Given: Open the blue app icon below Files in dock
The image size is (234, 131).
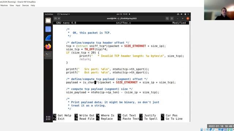Looking at the screenshot, I should click(48, 29).
